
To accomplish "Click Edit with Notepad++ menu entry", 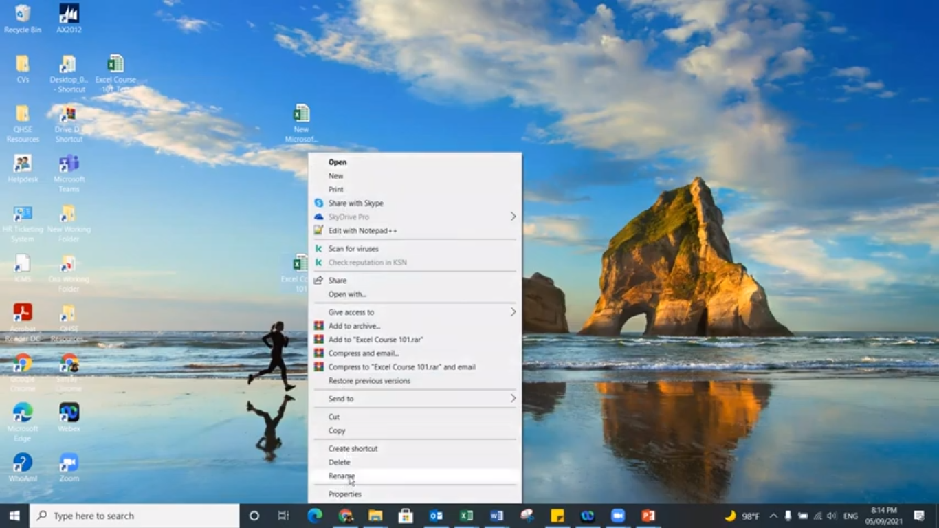I will pyautogui.click(x=362, y=231).
